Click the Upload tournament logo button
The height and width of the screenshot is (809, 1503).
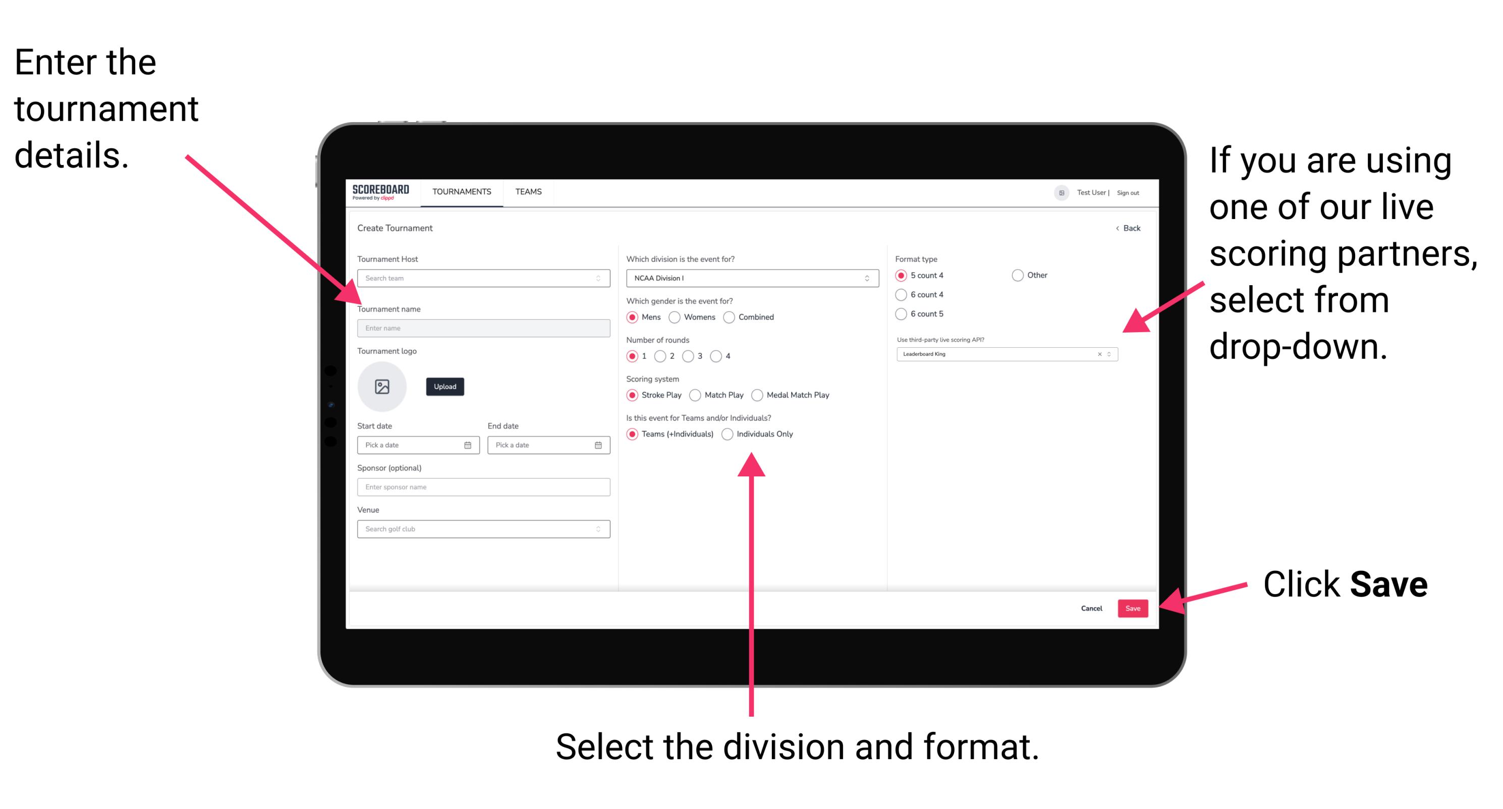coord(445,388)
